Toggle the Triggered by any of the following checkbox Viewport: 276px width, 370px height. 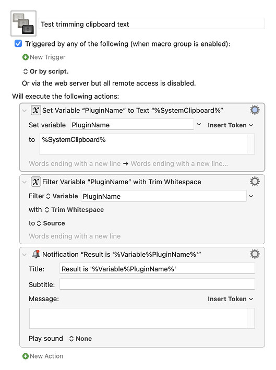tap(18, 44)
